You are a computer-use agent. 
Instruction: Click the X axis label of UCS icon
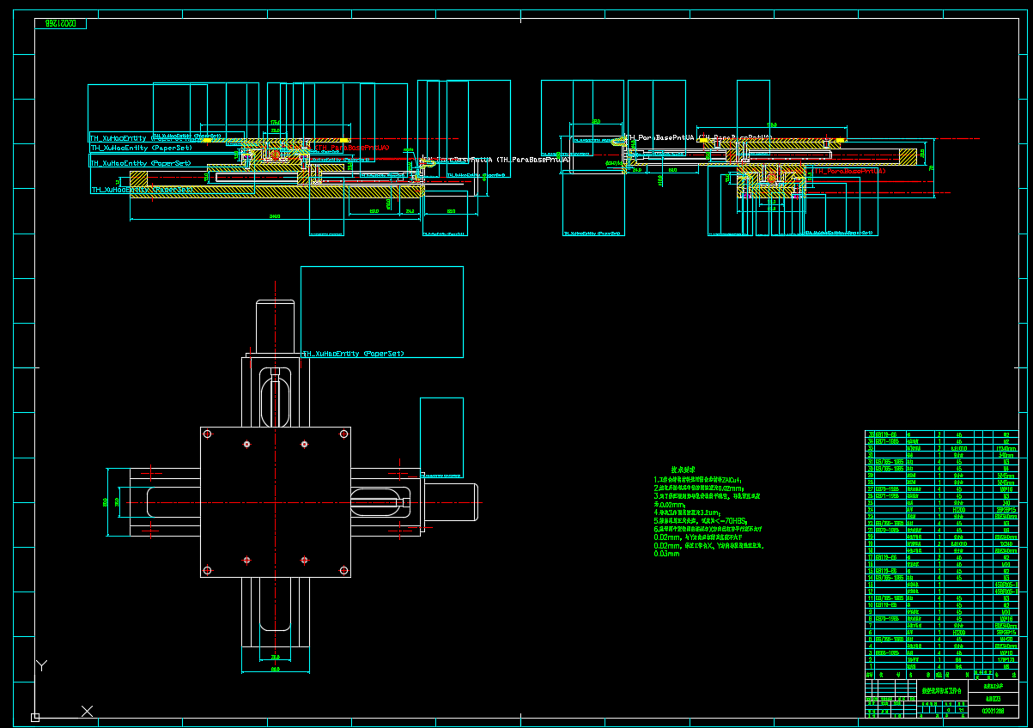[87, 711]
